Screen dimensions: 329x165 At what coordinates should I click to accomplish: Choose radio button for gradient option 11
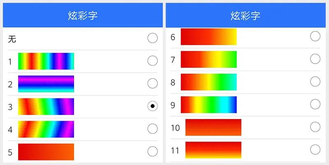(315, 149)
